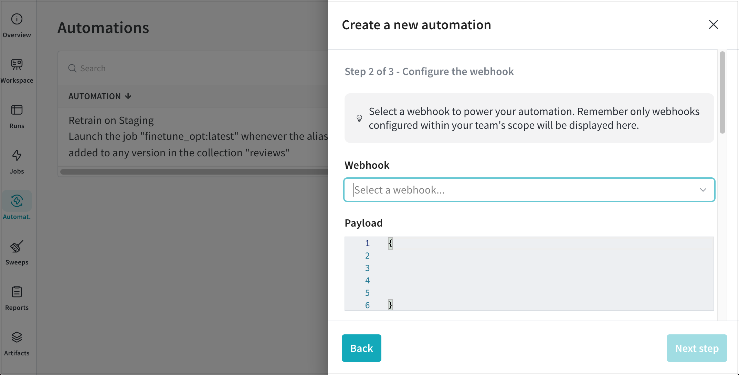The width and height of the screenshot is (739, 375).
Task: Click the lightbulb tip icon
Action: [359, 118]
